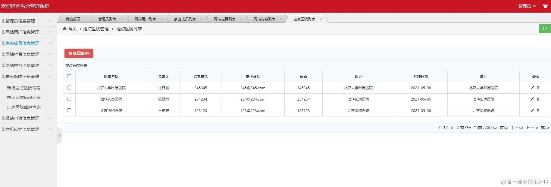Open the 管理员 dropdown in header
The height and width of the screenshot is (187, 551).
(527, 6)
